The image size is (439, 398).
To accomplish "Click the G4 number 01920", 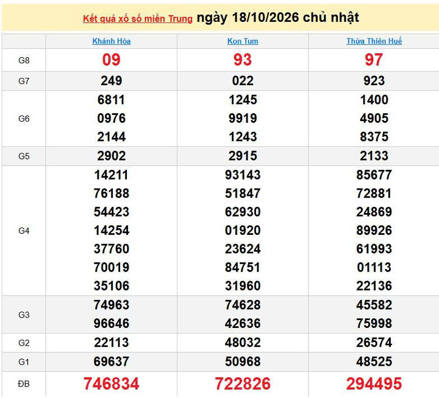I will coord(243,230).
